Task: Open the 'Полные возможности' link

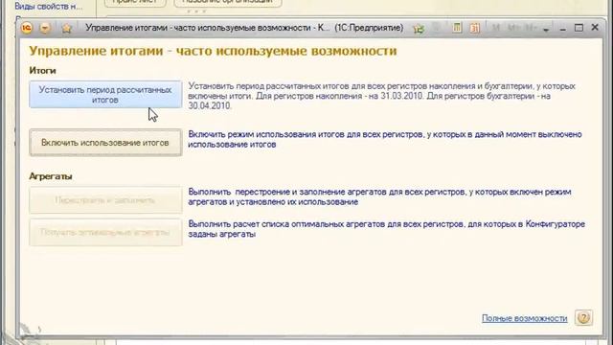Action: pos(524,318)
